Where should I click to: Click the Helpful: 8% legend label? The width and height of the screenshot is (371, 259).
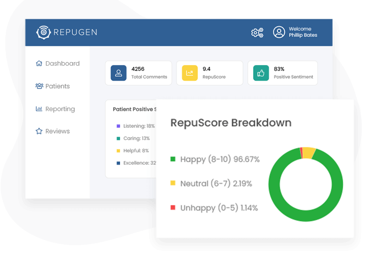click(136, 150)
